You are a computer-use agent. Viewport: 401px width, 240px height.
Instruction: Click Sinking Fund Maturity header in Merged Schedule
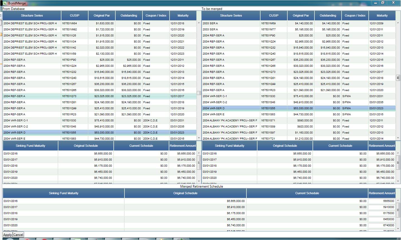(x=64, y=193)
